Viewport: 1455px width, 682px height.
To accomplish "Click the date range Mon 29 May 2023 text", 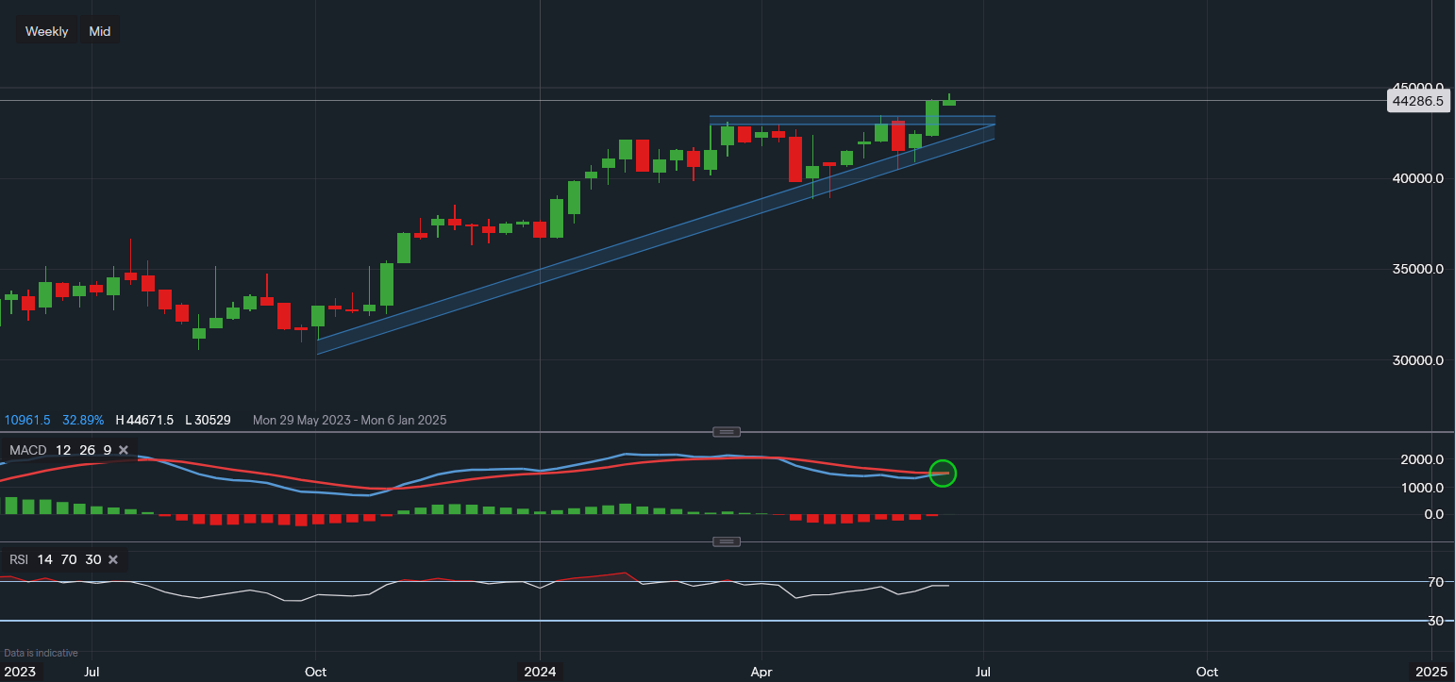I will pyautogui.click(x=303, y=420).
